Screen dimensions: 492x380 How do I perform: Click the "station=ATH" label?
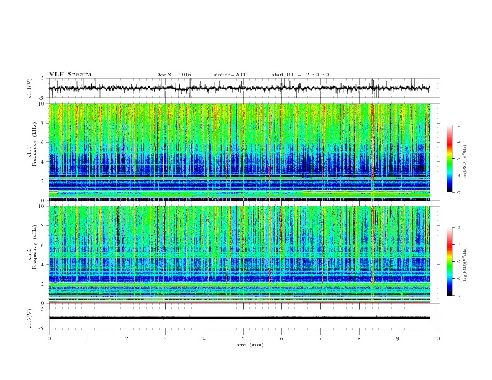230,75
